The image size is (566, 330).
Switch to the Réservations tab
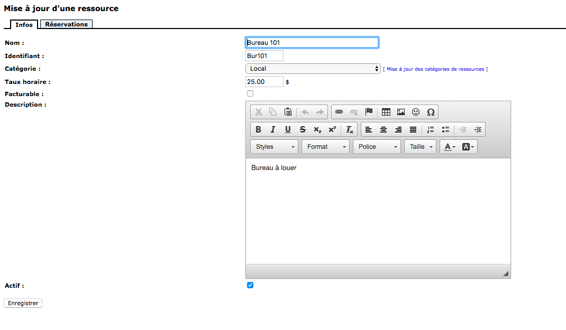(66, 24)
